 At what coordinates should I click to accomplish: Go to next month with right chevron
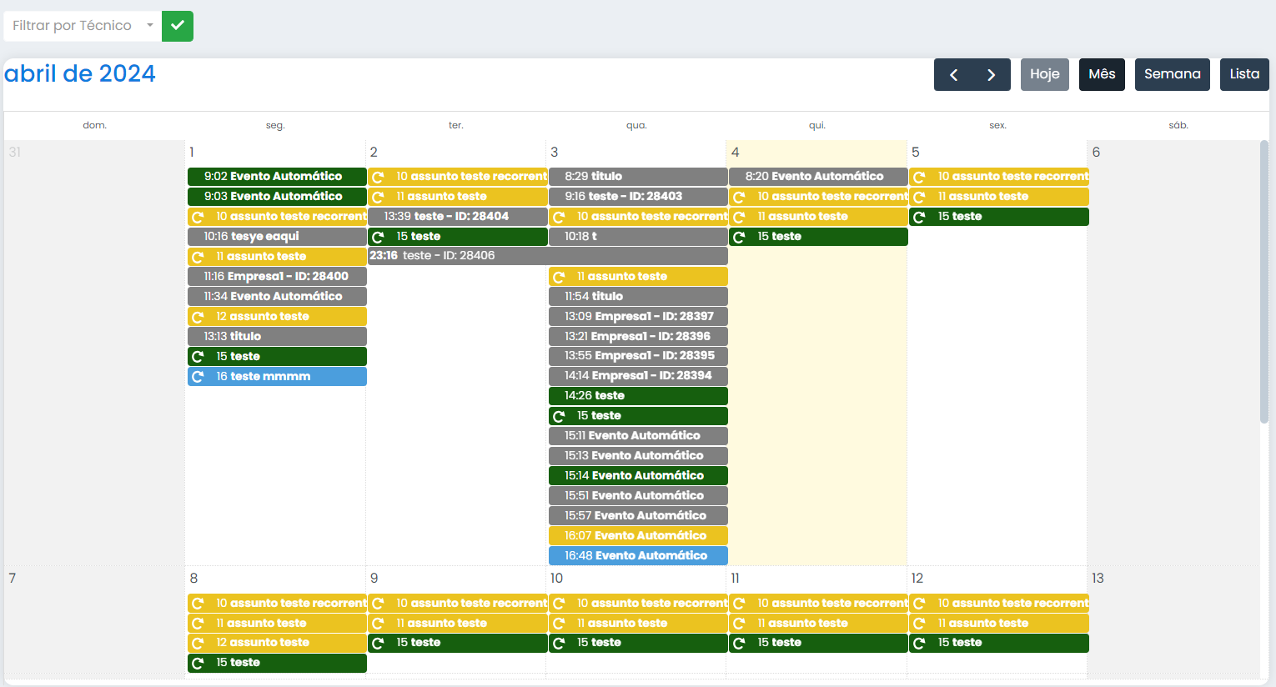992,74
